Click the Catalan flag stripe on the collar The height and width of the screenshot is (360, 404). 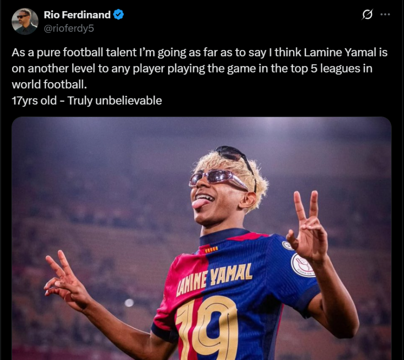tap(212, 249)
